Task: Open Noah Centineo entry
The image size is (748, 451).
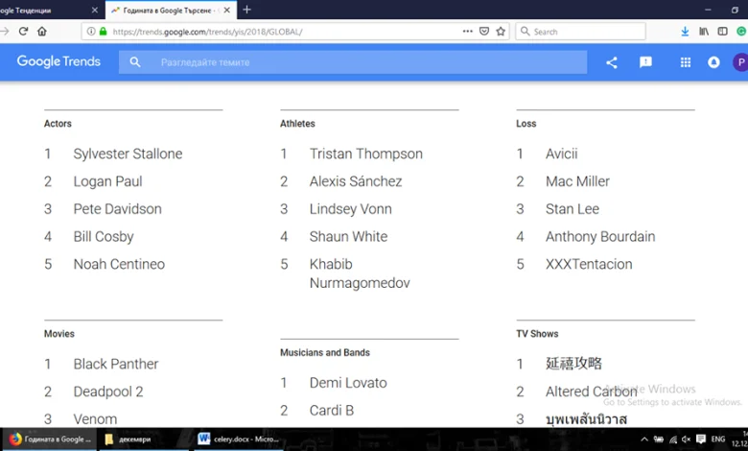Action: (119, 265)
